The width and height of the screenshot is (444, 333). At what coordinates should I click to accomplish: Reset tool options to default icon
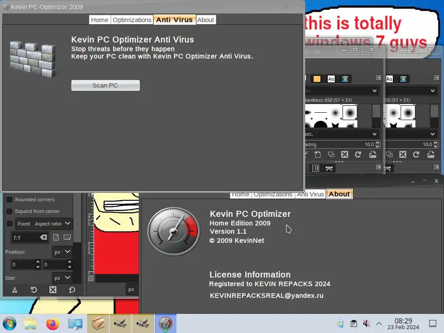coord(72,290)
